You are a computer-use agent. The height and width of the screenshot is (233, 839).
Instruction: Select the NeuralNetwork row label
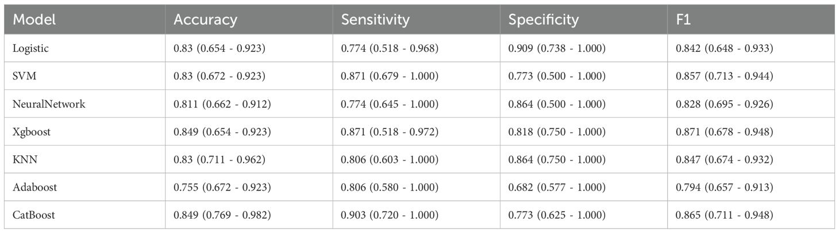pos(49,104)
